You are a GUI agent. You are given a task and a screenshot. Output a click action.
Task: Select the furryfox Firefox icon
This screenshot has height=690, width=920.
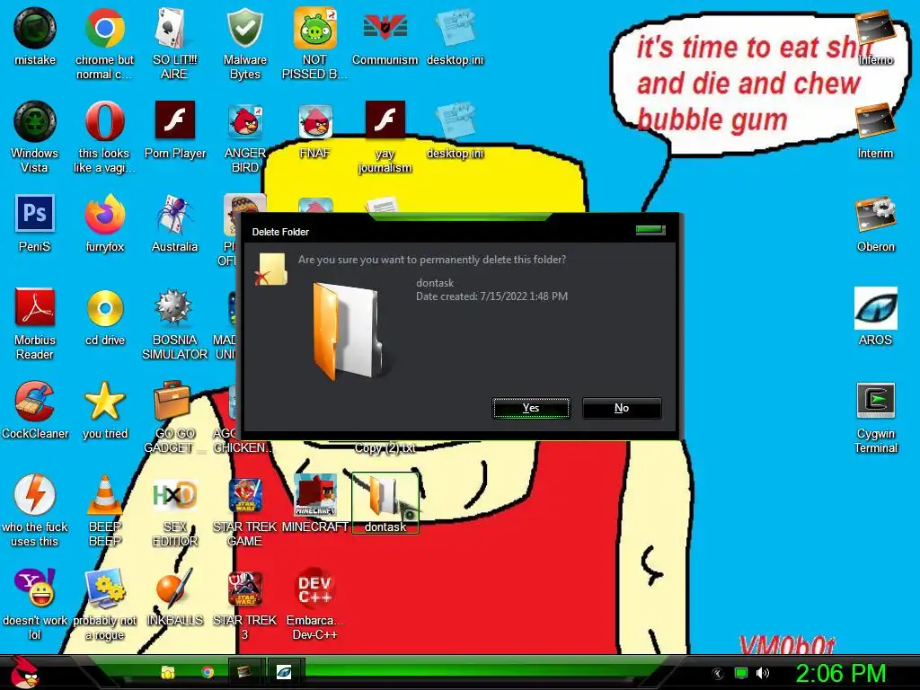(x=104, y=224)
